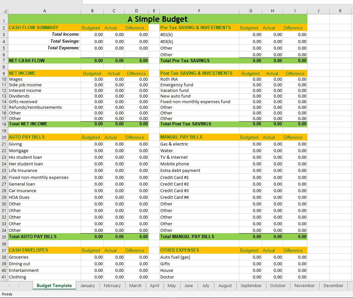Click the 'Vacation fund' cell
Screen dimensions: 353x298
pos(199,91)
